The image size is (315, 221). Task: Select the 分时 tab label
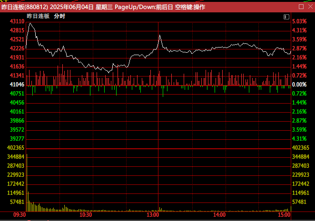click(59, 16)
